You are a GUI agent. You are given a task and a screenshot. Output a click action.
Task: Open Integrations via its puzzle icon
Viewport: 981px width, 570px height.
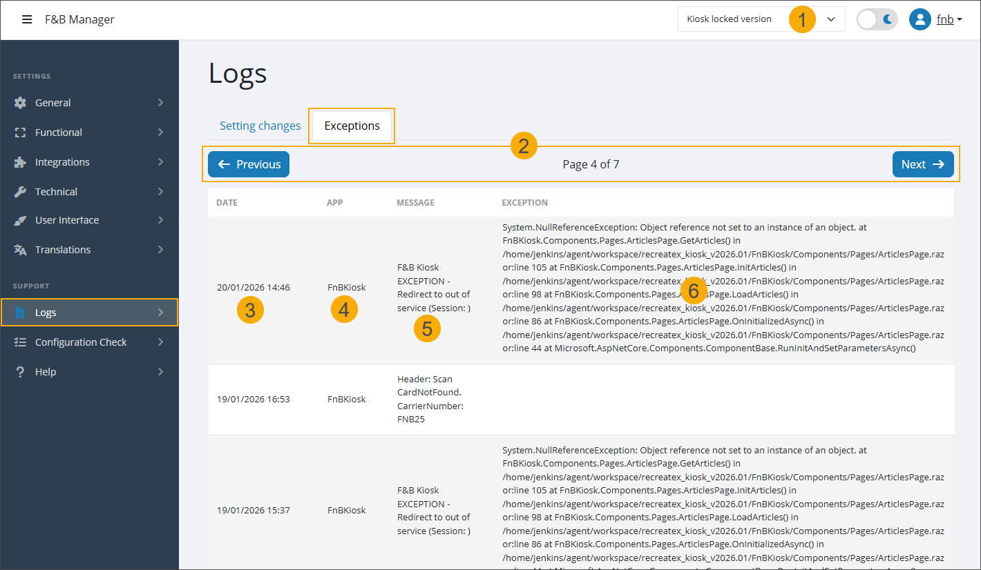coord(20,161)
